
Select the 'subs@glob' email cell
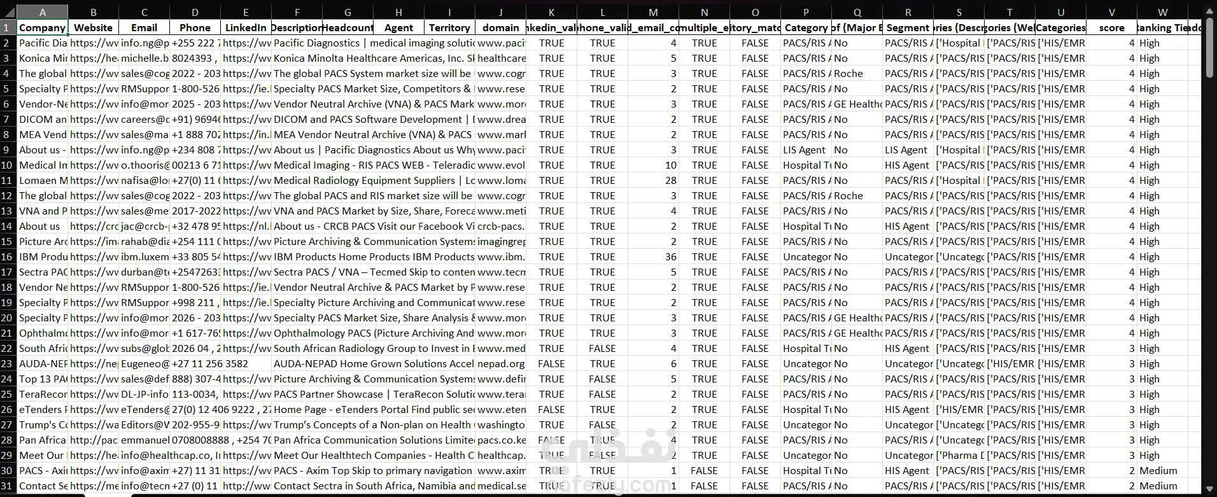point(144,348)
